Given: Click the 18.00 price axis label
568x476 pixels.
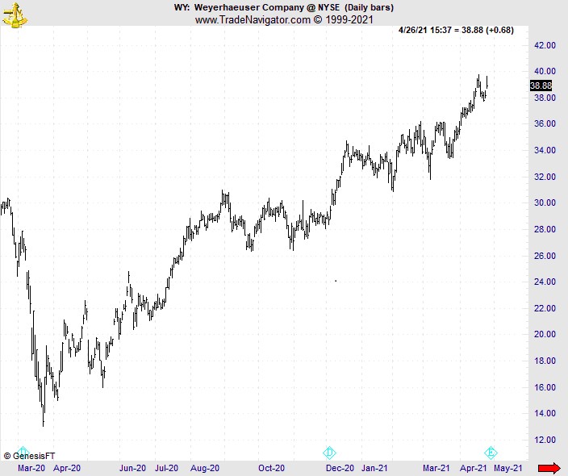Looking at the screenshot, I should pos(545,361).
